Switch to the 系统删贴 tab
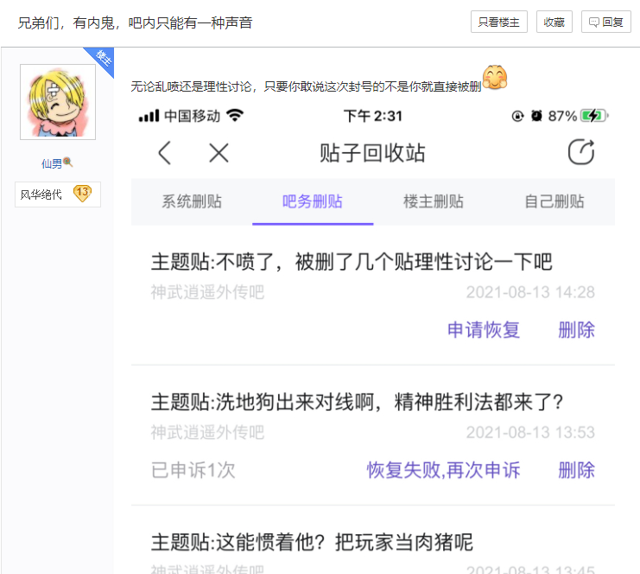The image size is (640, 574). [x=192, y=201]
